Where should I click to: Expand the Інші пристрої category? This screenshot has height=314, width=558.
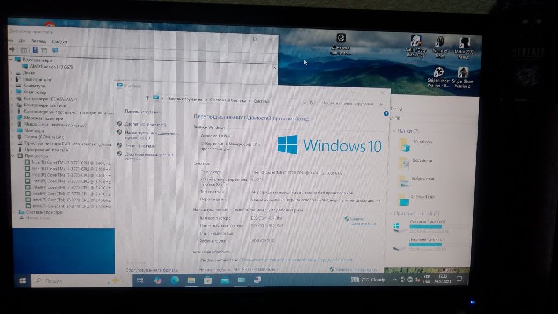tap(11, 79)
